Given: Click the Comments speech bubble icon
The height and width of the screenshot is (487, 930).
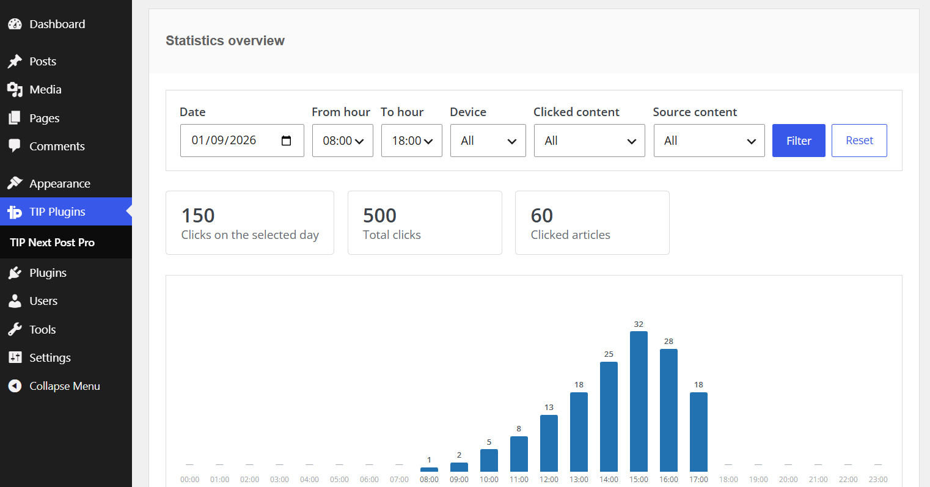Looking at the screenshot, I should click(15, 146).
